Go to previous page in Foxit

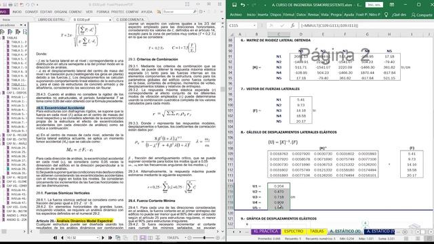[62, 238]
